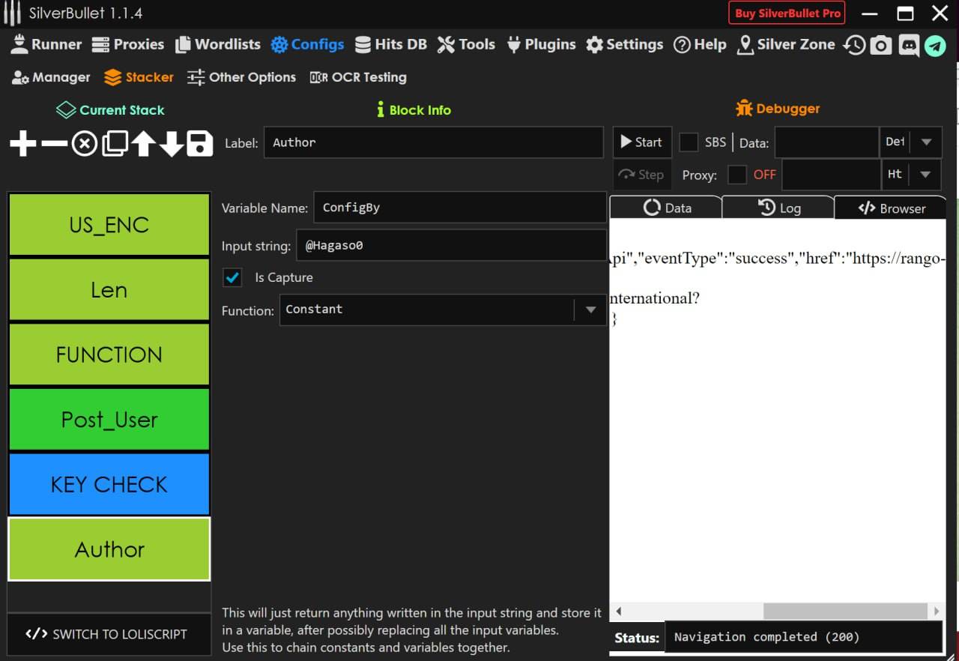959x661 pixels.
Task: Expand the Function Constant dropdown
Action: click(x=590, y=310)
